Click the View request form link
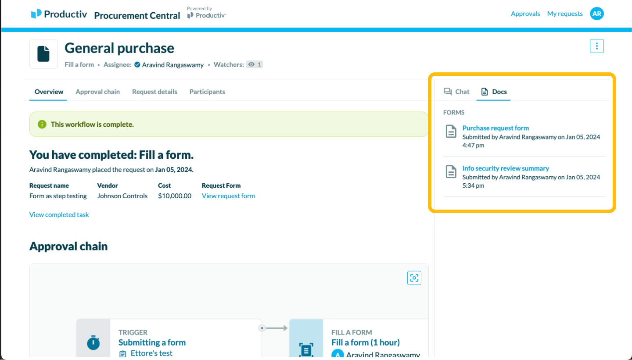This screenshot has width=632, height=360. pyautogui.click(x=228, y=196)
